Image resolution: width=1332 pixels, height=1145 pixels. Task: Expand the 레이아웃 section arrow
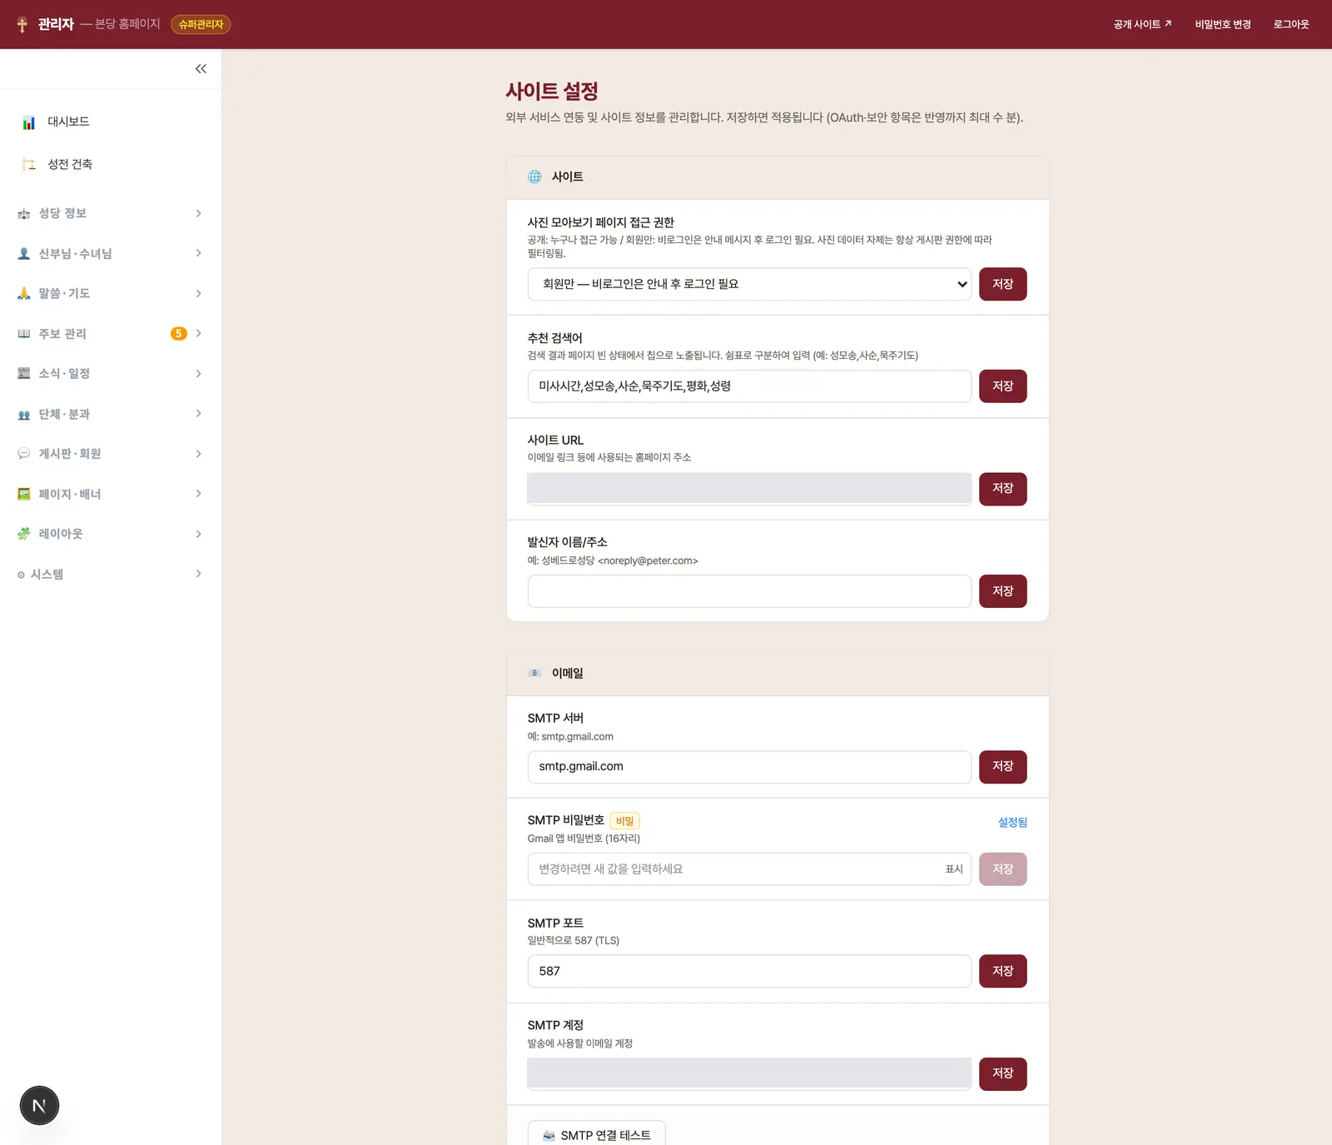tap(198, 534)
